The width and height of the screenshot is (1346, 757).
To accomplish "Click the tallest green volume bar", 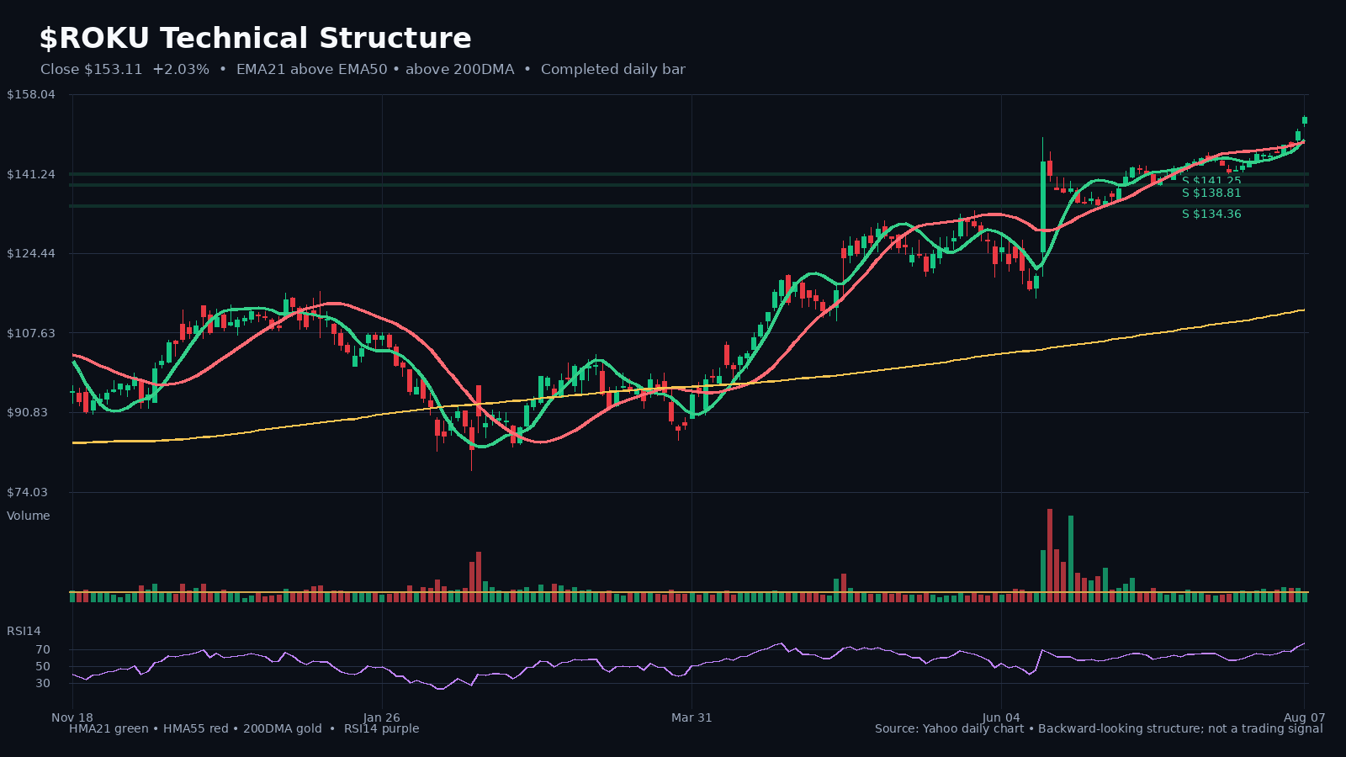I will tap(1071, 558).
